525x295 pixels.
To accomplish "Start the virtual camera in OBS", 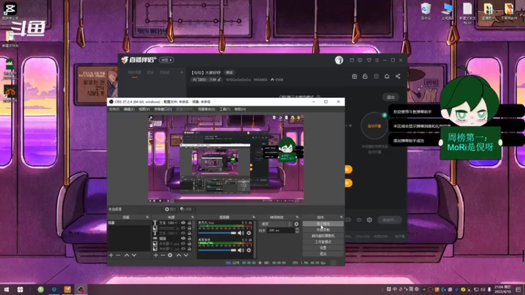I will [323, 236].
